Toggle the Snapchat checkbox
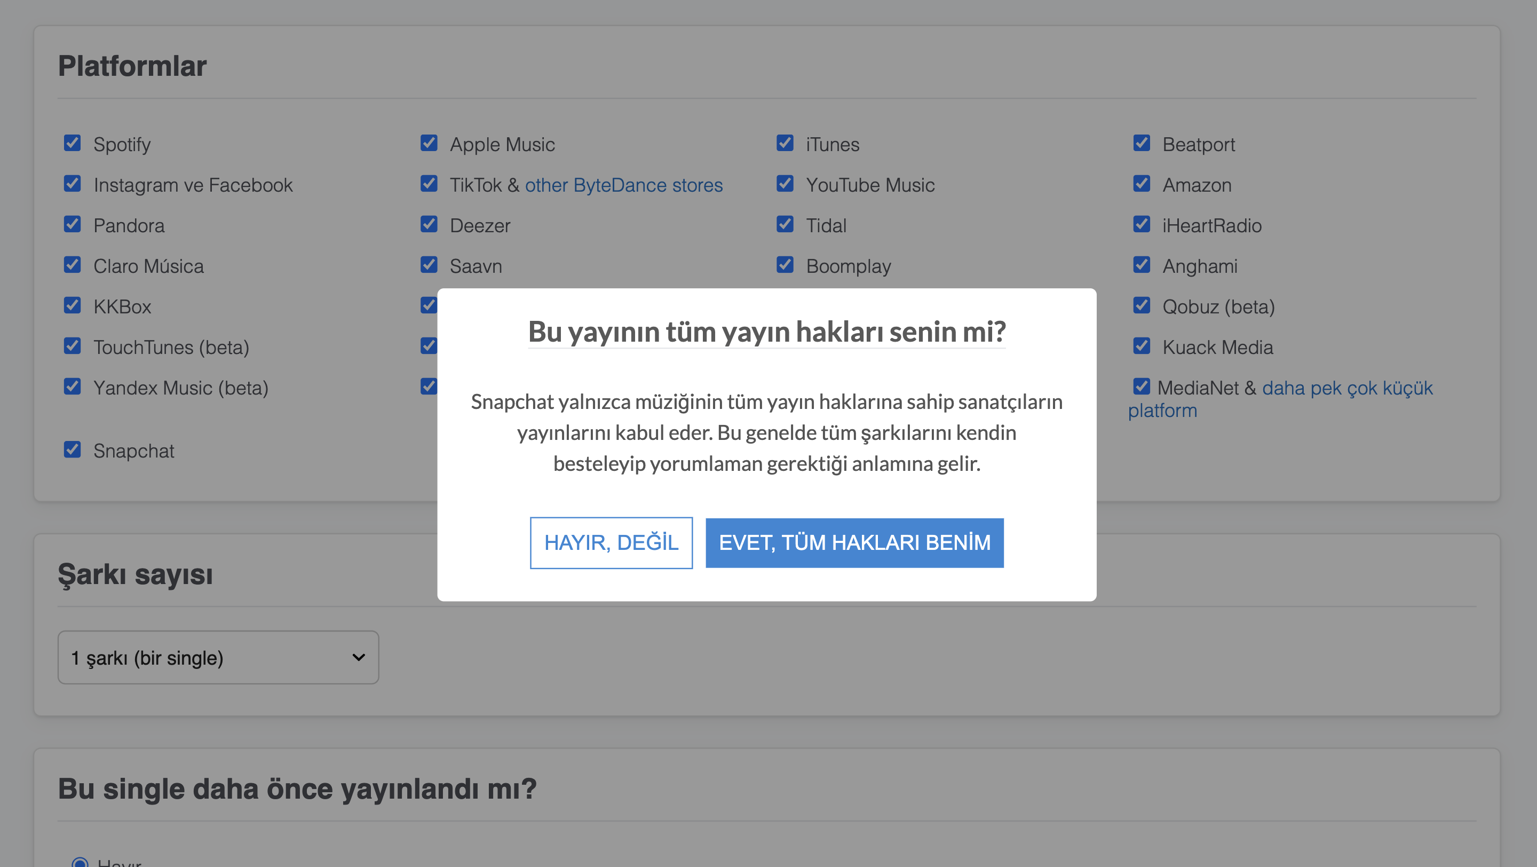The width and height of the screenshot is (1537, 867). (72, 450)
